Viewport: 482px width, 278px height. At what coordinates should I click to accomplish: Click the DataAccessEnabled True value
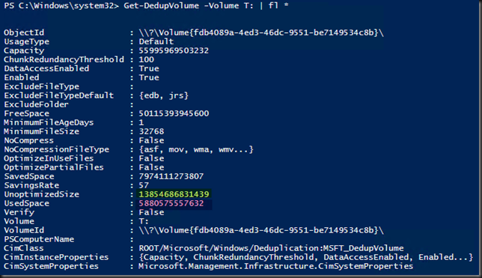149,69
